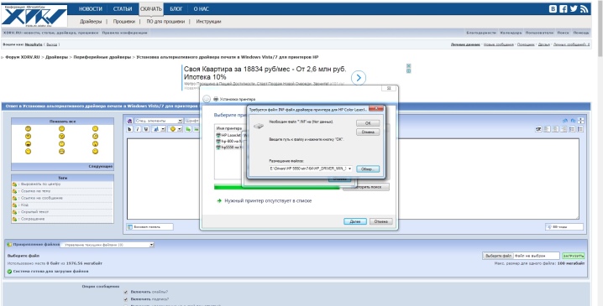Screen dimensions: 603x306
Task: Click the first icon in the editor's right toolbar row
Action: (x=539, y=129)
